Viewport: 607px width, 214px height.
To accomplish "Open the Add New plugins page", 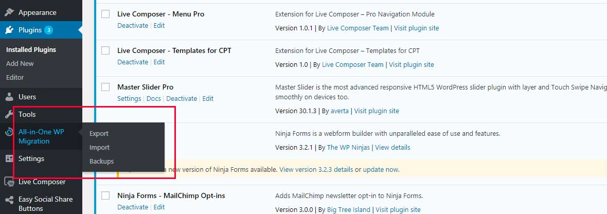I will pos(20,64).
